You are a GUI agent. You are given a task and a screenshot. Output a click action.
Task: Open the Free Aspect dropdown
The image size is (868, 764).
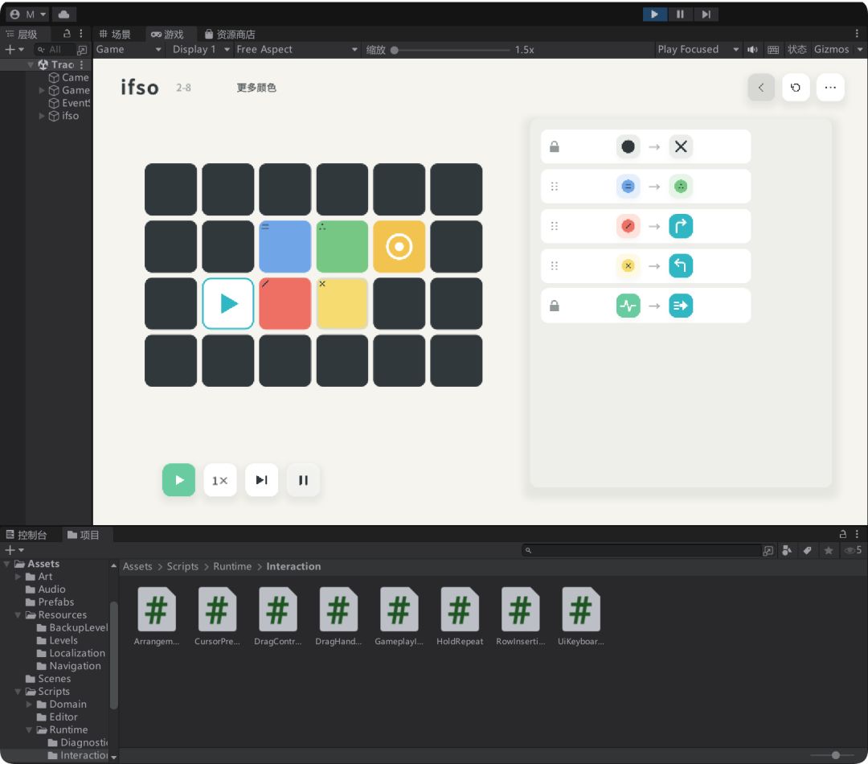(x=297, y=49)
